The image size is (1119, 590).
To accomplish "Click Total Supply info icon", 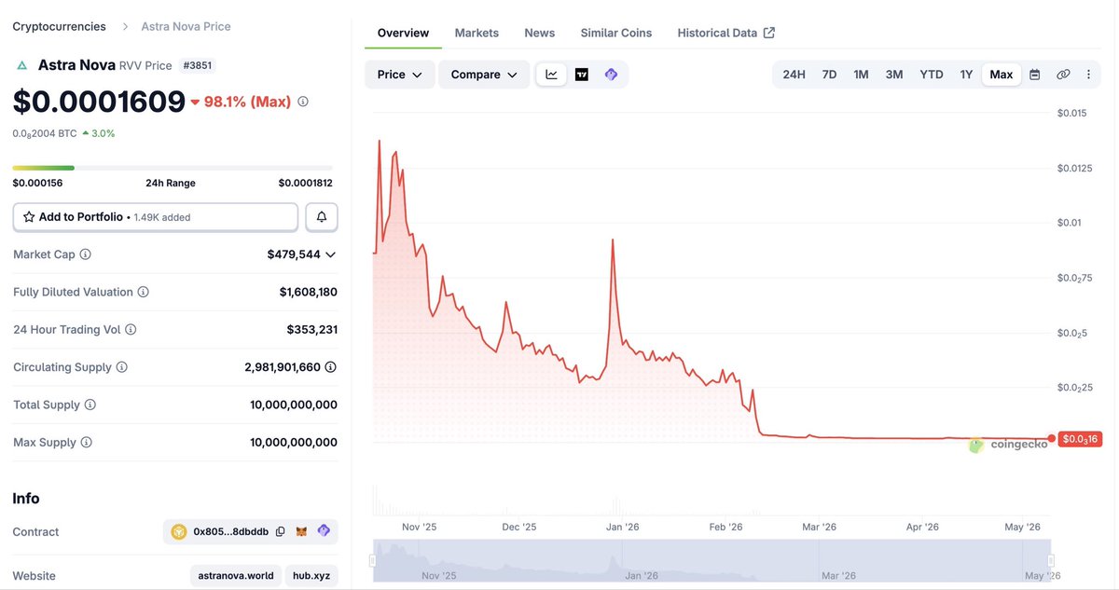I will point(90,405).
